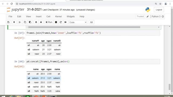The width and height of the screenshot is (173, 97).
Task: Click the output scrollbar right arrow
Action: [x=159, y=27]
